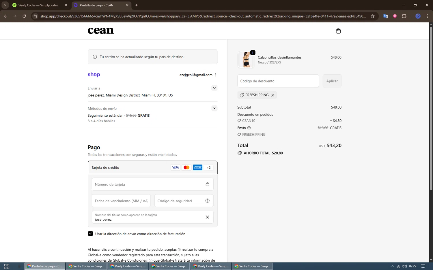Click ezejgcol@gmail.com account email
Viewport: 433px width, 270px height.
[196, 75]
